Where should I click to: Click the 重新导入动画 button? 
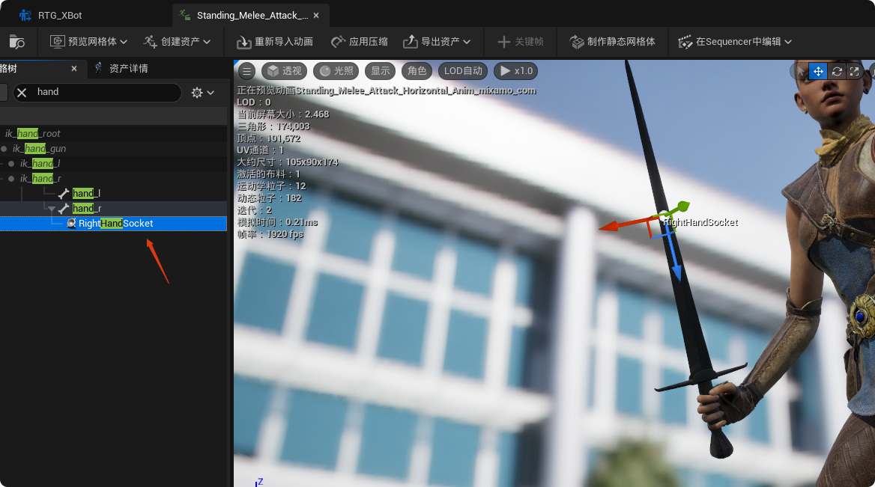[x=274, y=42]
